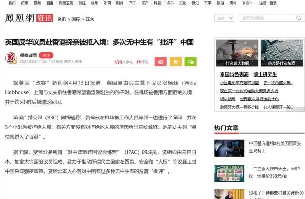
Task: Open 直播 in top navigation
Action: click(x=50, y=3)
